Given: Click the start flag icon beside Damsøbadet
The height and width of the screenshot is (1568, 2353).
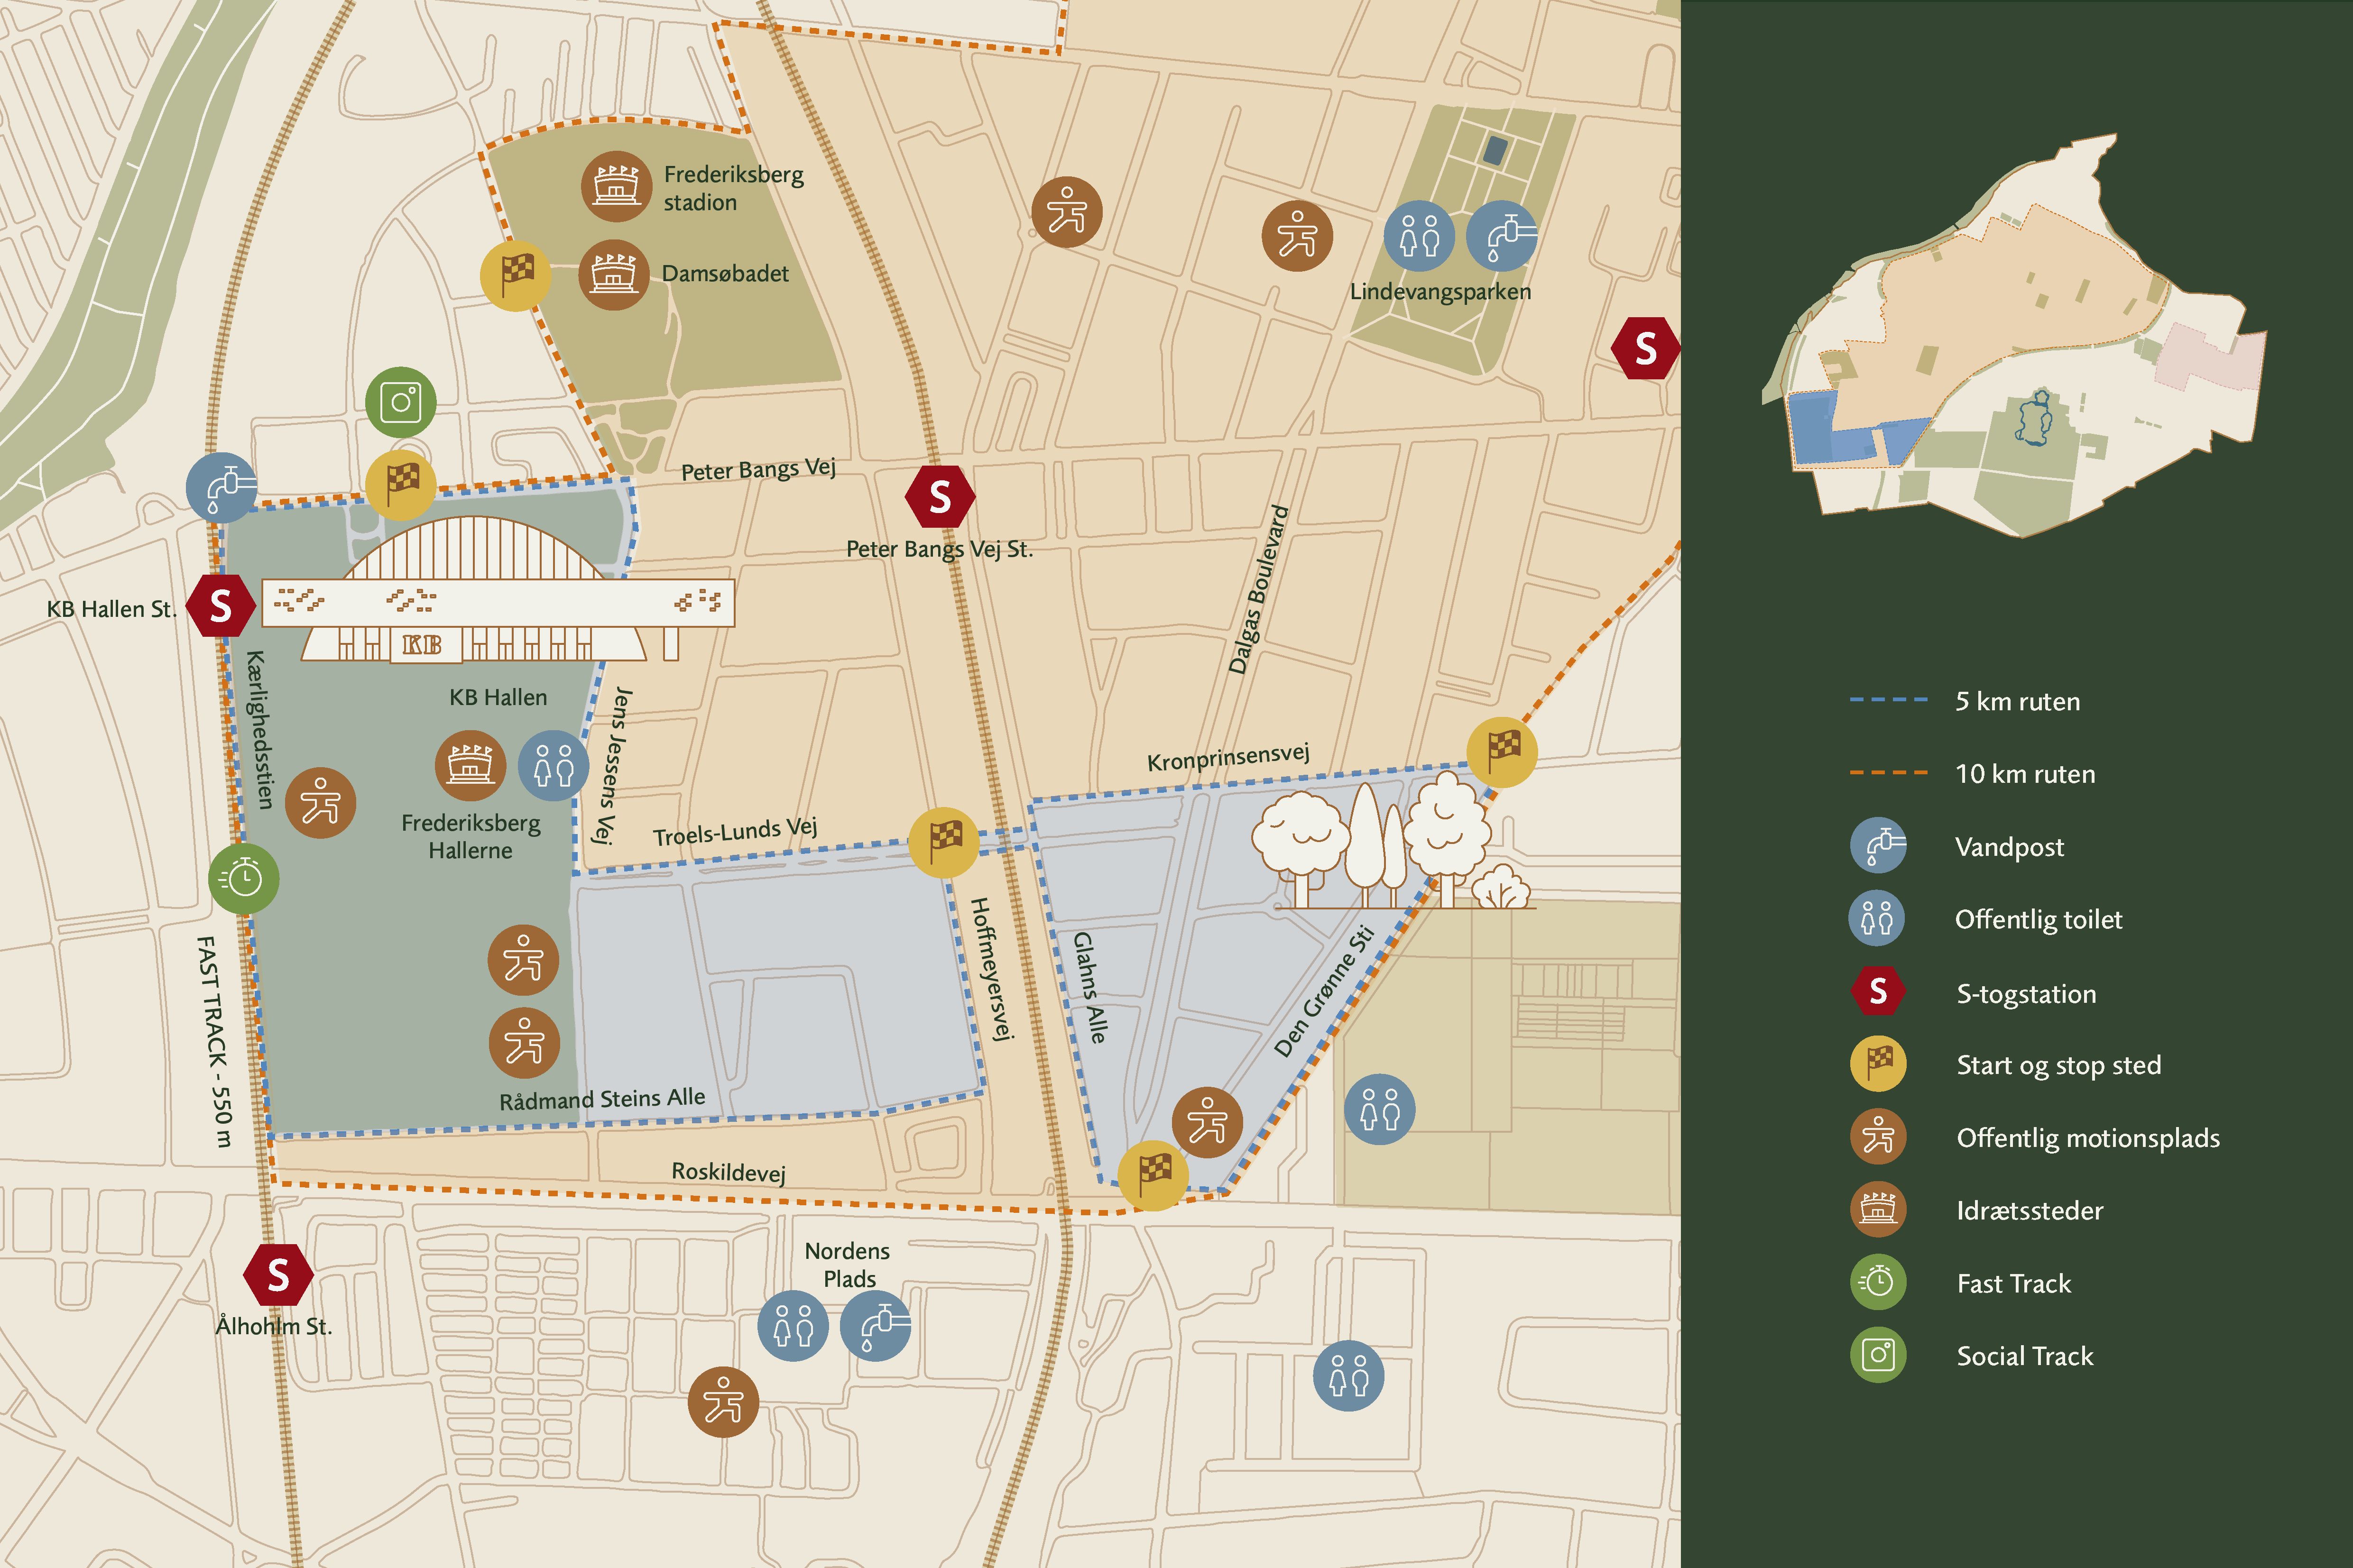Looking at the screenshot, I should click(x=516, y=275).
